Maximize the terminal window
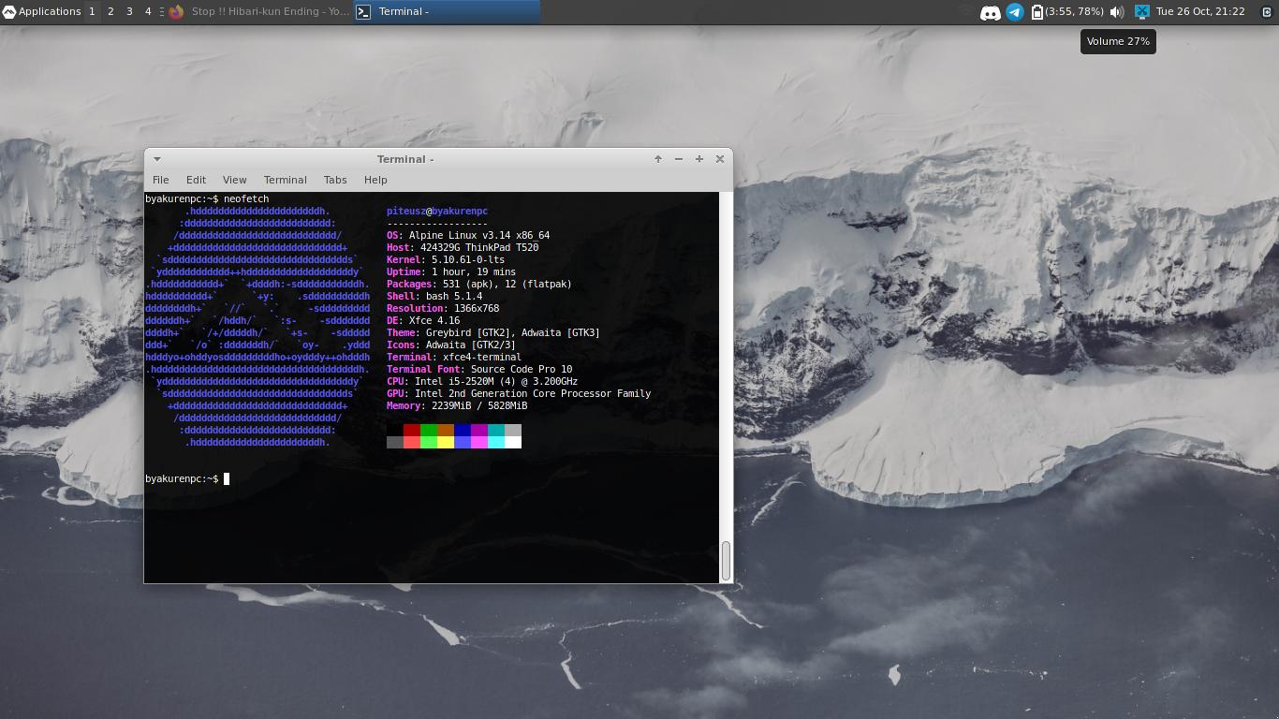The image size is (1279, 719). pyautogui.click(x=699, y=159)
